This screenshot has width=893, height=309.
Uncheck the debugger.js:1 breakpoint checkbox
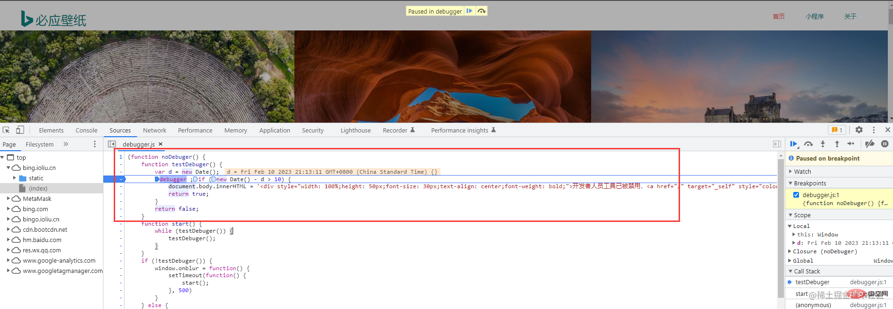[796, 195]
